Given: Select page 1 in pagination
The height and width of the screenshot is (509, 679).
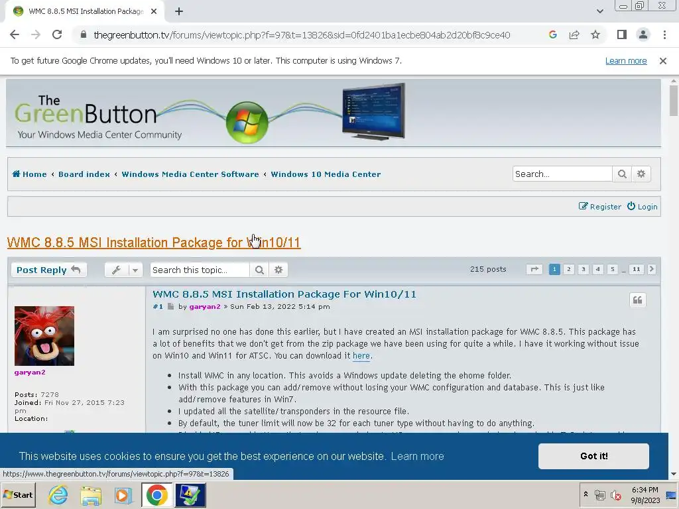Looking at the screenshot, I should tap(554, 269).
